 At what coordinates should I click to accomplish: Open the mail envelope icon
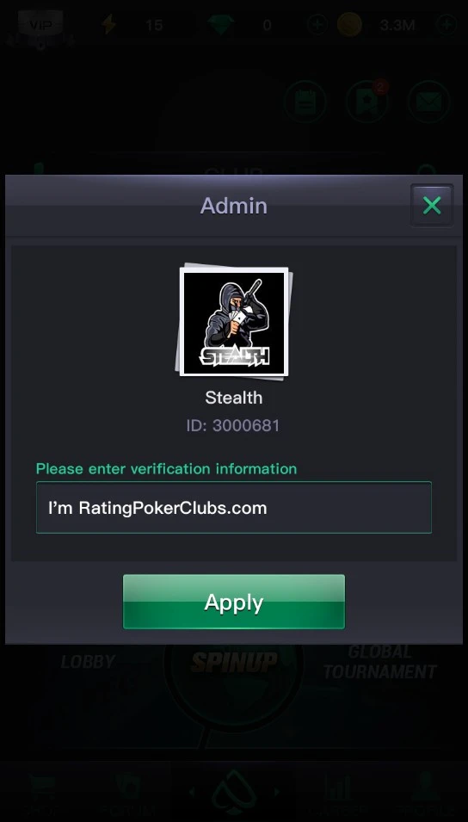click(x=428, y=102)
